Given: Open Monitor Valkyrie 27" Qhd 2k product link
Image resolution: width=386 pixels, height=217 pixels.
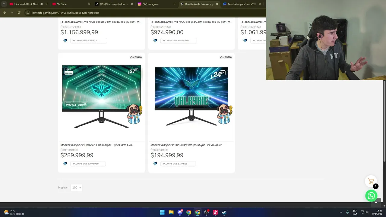Looking at the screenshot, I should pyautogui.click(x=96, y=145).
